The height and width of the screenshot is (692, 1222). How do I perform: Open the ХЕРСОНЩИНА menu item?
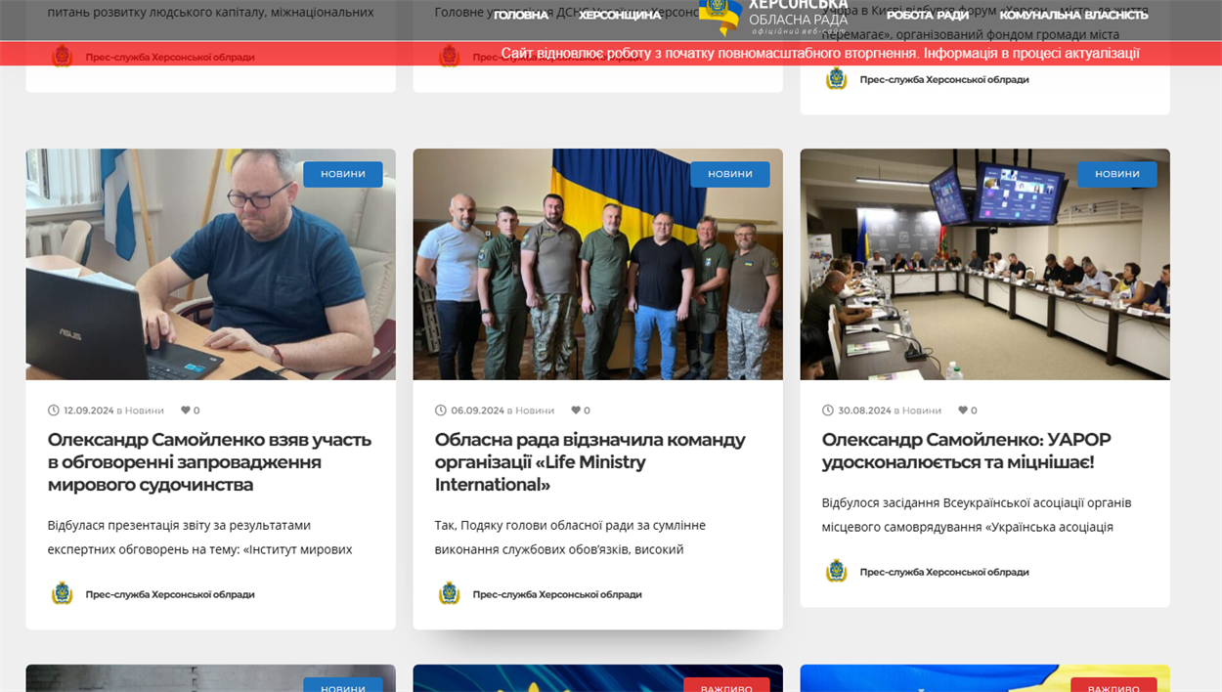point(620,15)
